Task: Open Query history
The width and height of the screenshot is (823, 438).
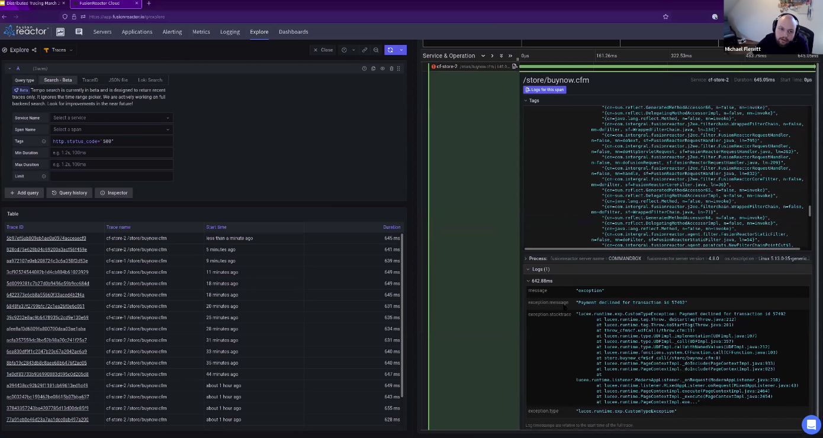Action: click(x=69, y=193)
